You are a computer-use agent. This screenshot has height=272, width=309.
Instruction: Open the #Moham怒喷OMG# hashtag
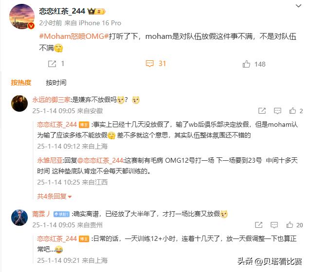[x=74, y=36]
